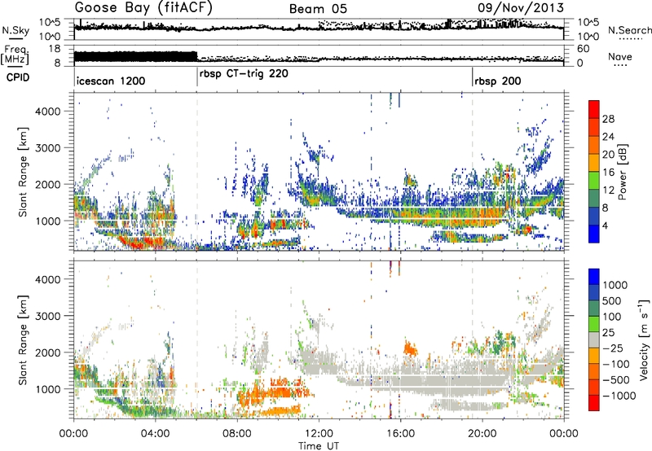The width and height of the screenshot is (652, 451).
Task: Click the "Velocity [m s⁻¹]" colorbar label
Action: [x=644, y=339]
